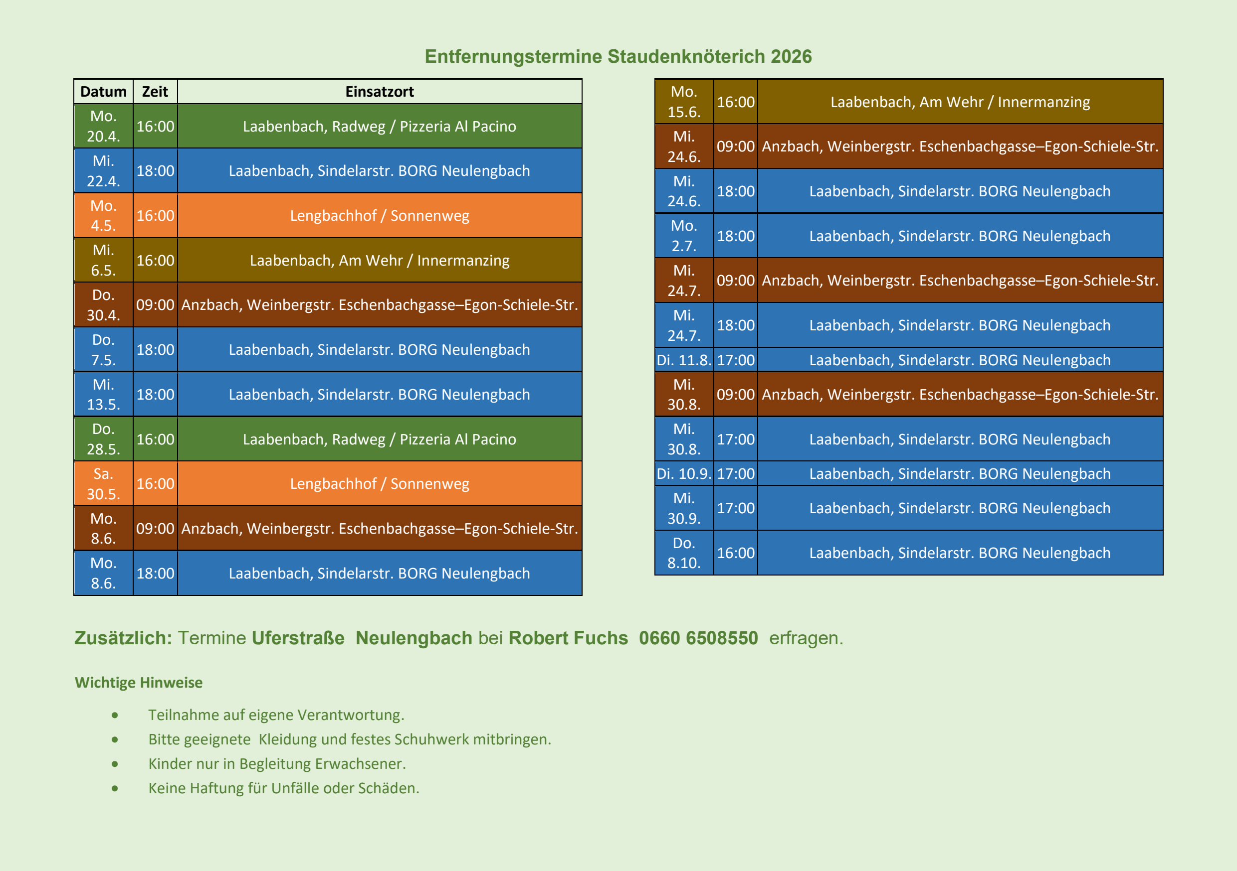Select the Do. 8.10. date cell

pyautogui.click(x=684, y=553)
